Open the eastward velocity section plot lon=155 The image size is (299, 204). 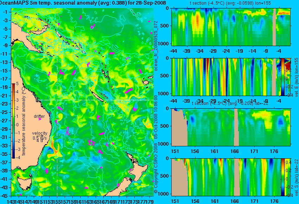(x=231, y=77)
